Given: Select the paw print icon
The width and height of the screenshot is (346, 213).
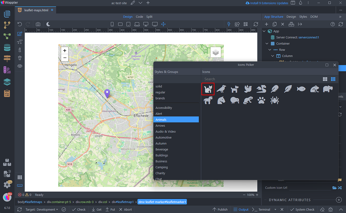Looking at the screenshot, I should (261, 100).
